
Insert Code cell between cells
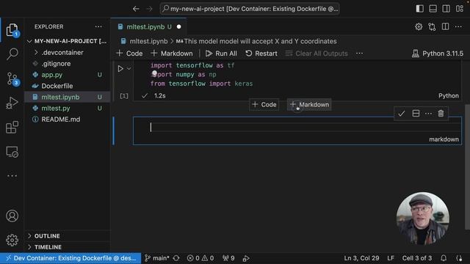click(264, 104)
